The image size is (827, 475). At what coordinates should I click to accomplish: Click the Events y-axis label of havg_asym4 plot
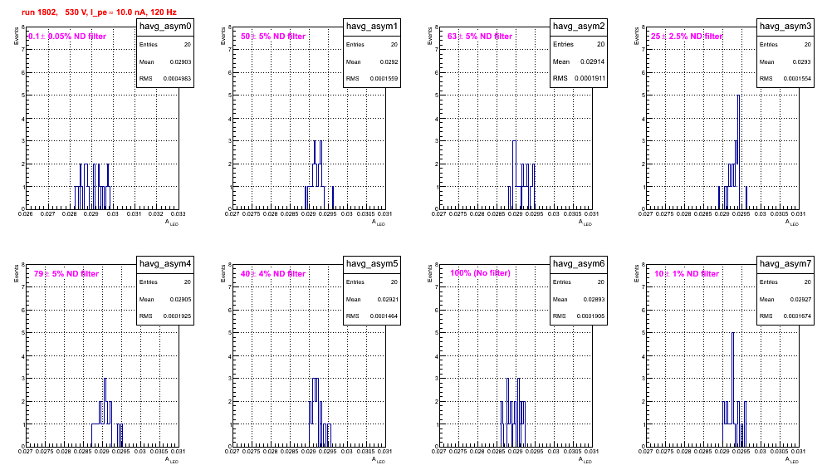click(17, 273)
